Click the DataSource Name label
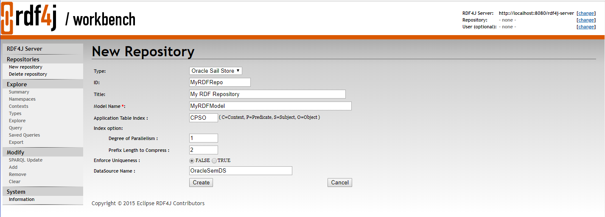The width and height of the screenshot is (605, 217). [x=115, y=170]
